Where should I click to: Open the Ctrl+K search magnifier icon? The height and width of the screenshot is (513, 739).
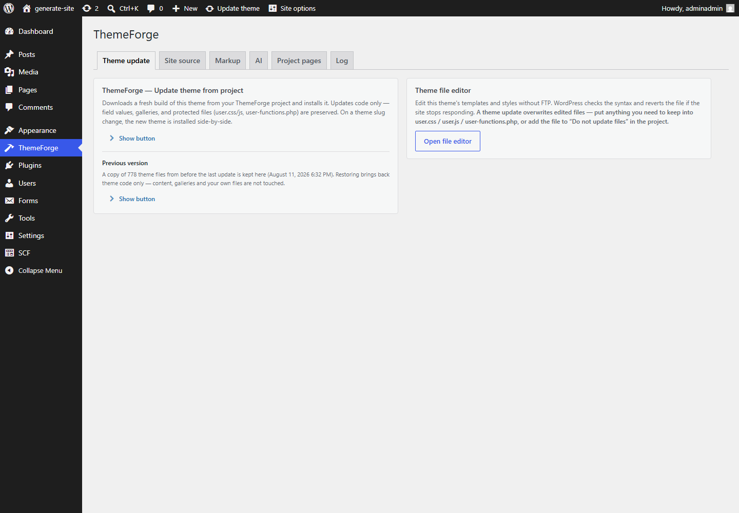pyautogui.click(x=111, y=8)
